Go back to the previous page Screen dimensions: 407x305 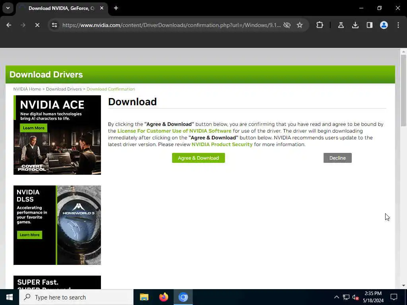(x=9, y=25)
